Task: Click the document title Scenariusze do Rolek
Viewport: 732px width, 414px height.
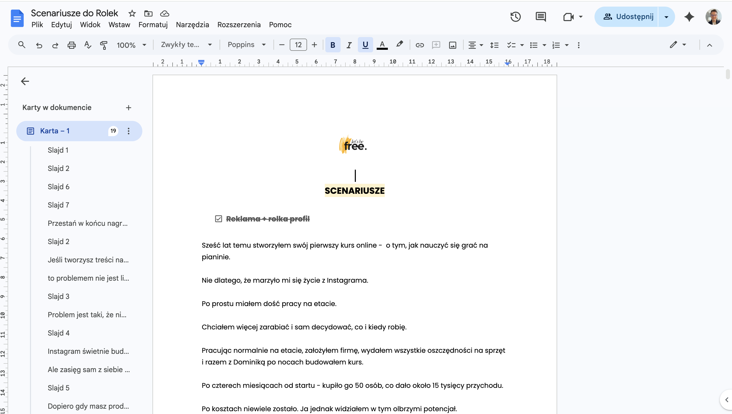Action: [74, 13]
